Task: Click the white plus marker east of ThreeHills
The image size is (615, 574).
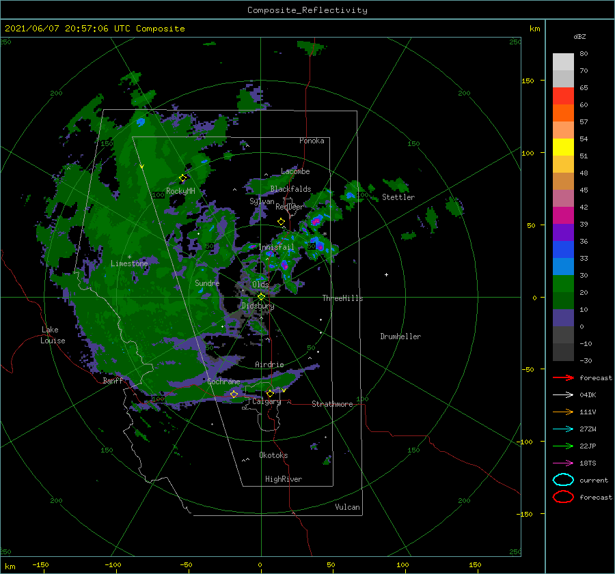Action: (x=386, y=274)
